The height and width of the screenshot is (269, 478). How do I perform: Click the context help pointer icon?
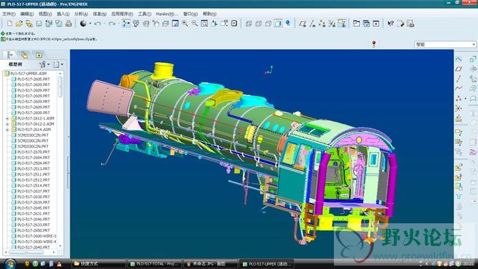click(391, 23)
